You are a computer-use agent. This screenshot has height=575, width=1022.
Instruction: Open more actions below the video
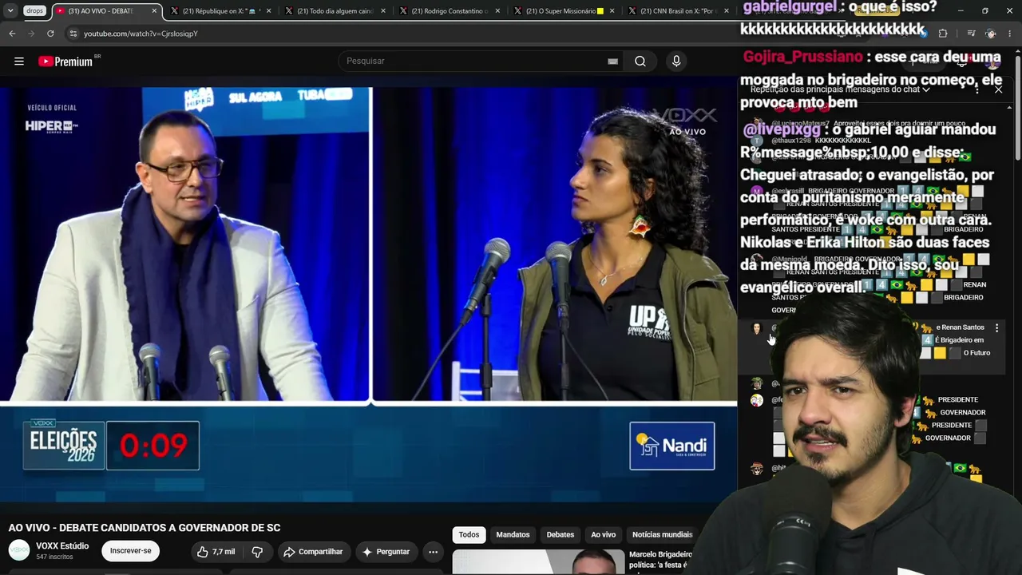tap(433, 552)
